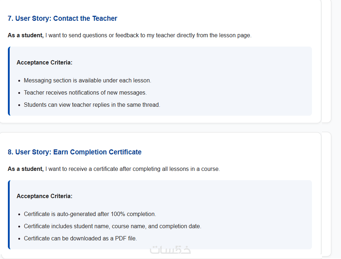Select the "Teacher receives notifications" bullet

85,92
